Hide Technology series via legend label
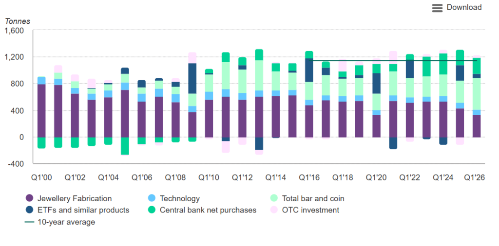The height and width of the screenshot is (246, 499). 180,199
